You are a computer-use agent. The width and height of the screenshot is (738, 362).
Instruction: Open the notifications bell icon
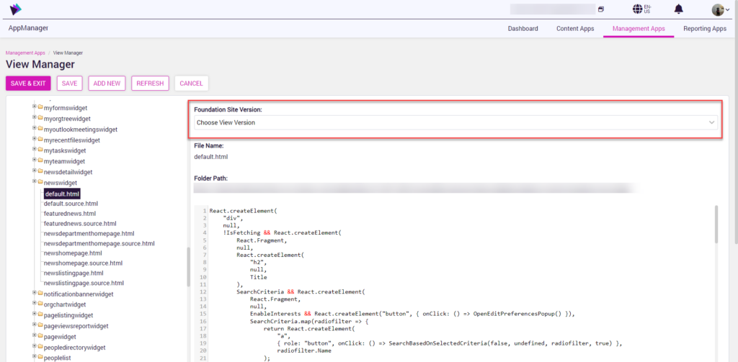point(678,9)
